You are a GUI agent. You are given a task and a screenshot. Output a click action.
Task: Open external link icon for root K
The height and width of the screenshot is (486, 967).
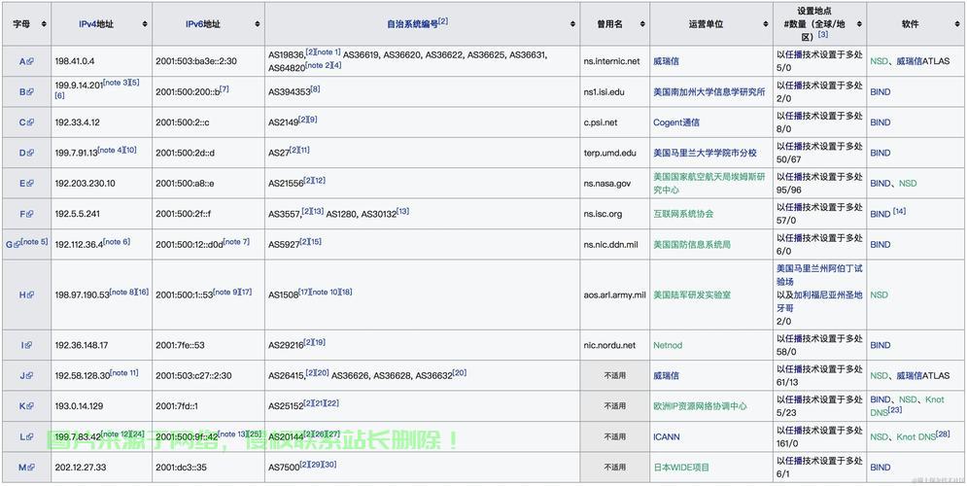pos(30,406)
